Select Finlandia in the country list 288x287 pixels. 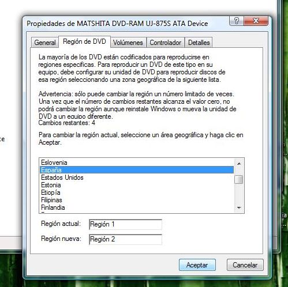point(137,207)
